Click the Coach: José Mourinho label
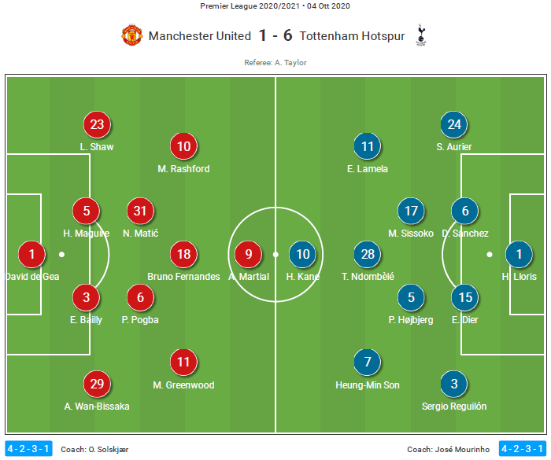The image size is (551, 460). pos(448,449)
